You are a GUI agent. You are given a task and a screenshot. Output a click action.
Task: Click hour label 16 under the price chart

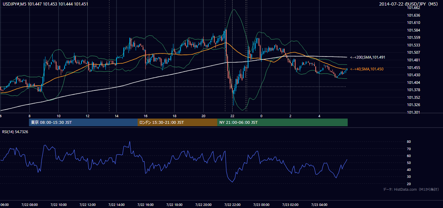tap(146, 116)
